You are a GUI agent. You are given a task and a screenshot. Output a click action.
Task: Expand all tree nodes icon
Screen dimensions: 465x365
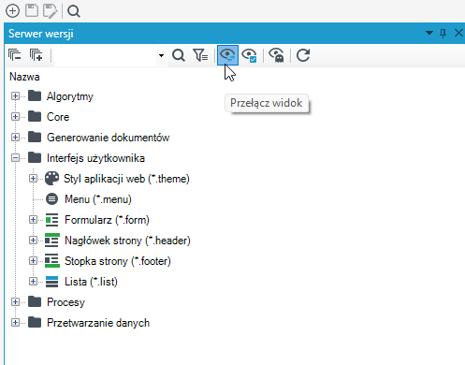click(x=36, y=55)
